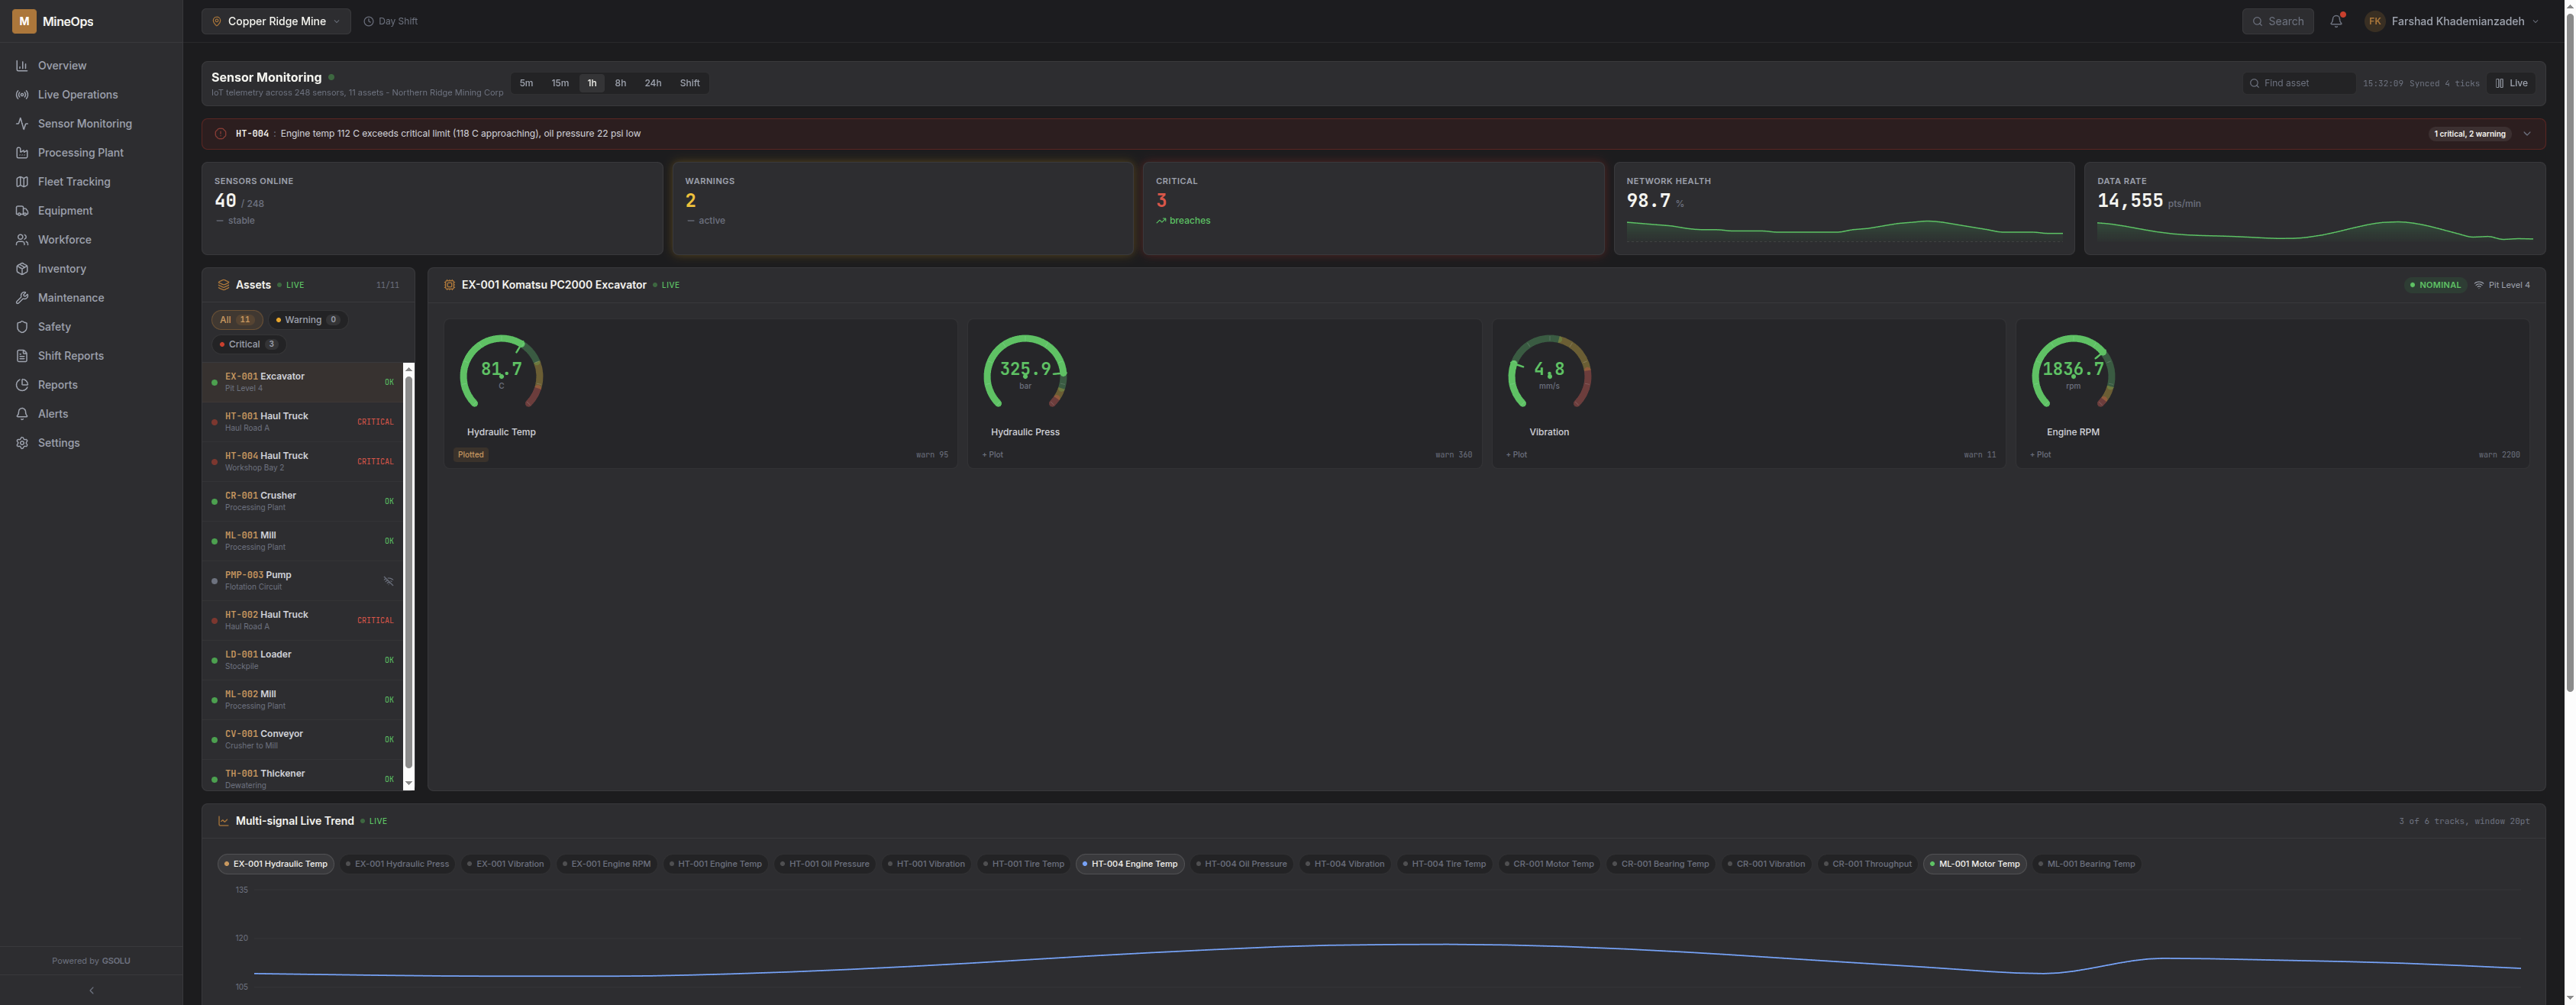Viewport: 2576px width, 1005px height.
Task: Select the 15m time range
Action: 560,83
